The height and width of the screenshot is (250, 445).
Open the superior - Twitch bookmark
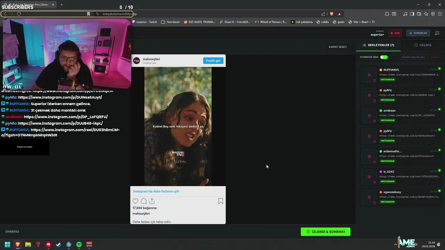144,22
